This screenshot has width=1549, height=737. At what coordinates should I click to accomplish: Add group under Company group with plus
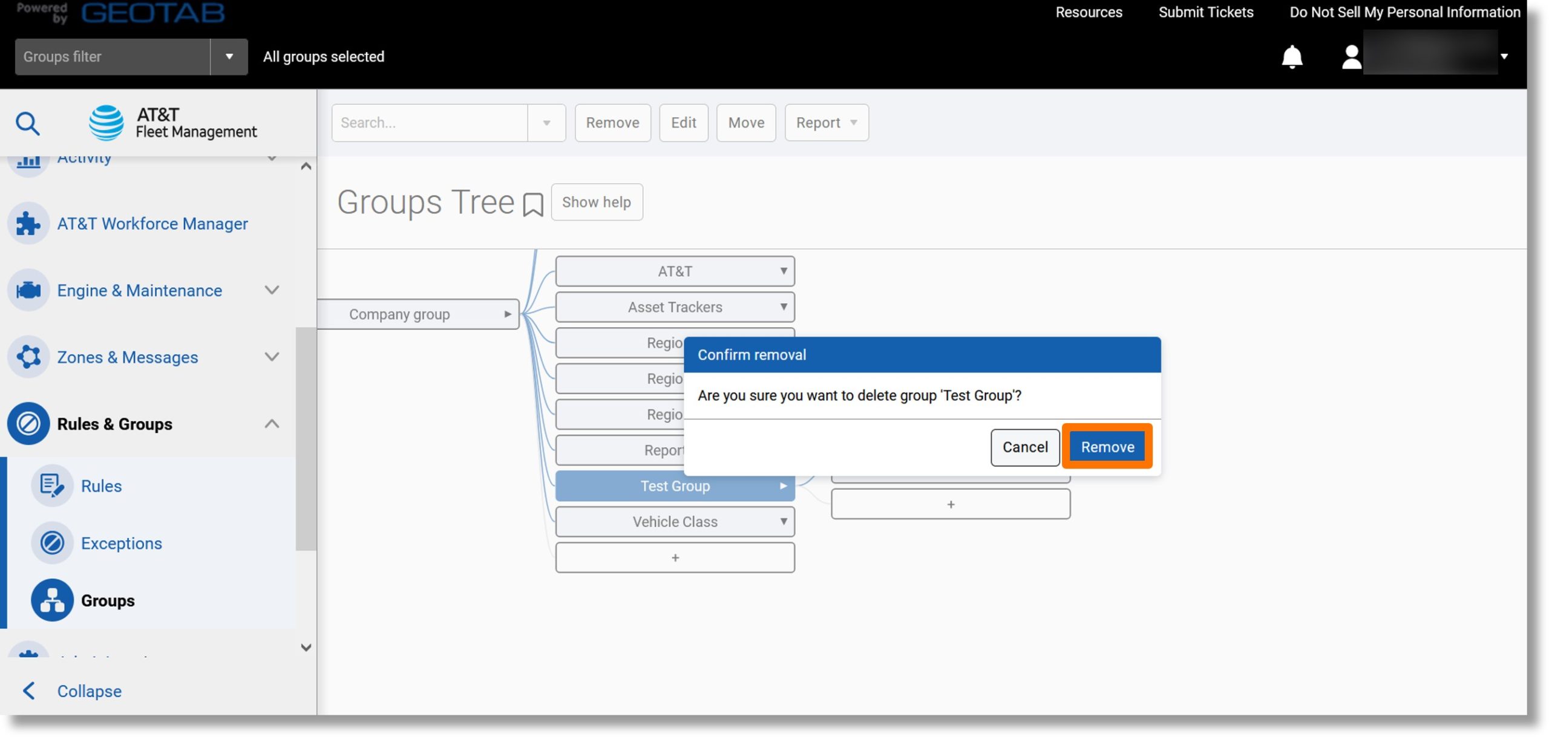(x=675, y=557)
